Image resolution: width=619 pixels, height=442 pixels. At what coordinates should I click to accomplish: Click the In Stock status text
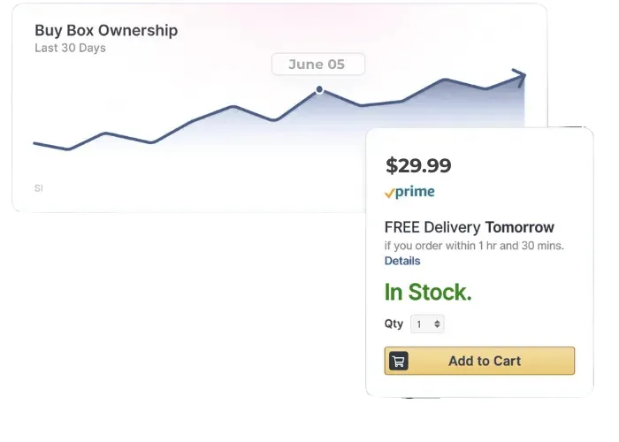[x=428, y=292]
